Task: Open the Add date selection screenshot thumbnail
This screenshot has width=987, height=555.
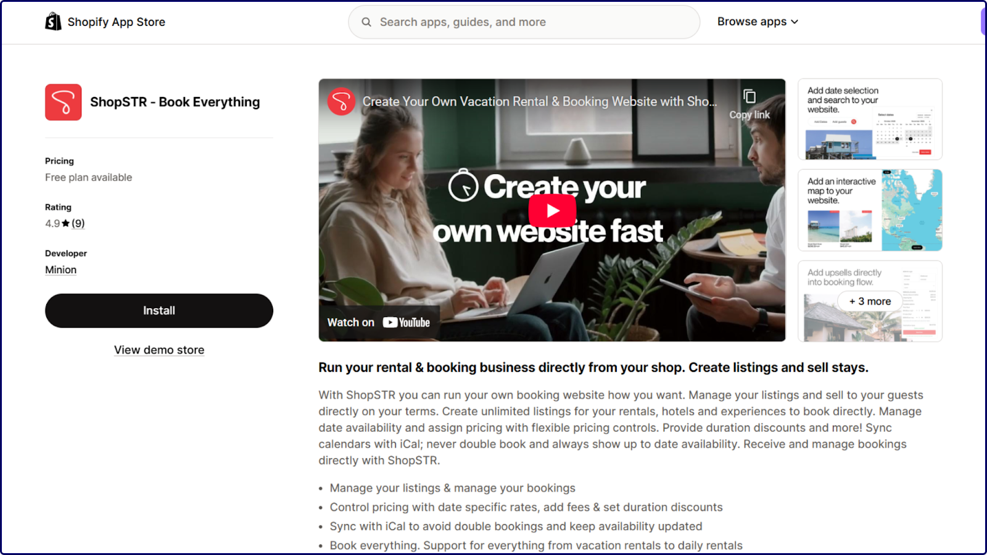Action: (x=870, y=119)
